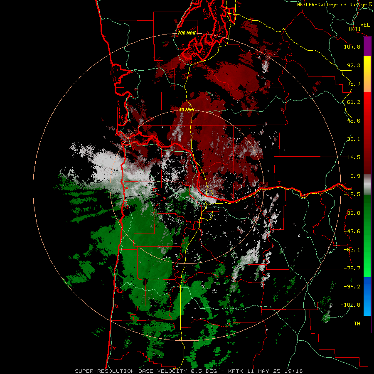Click the Super-Resolution Base Velocity caption
This screenshot has height=374, width=374.
189,371
